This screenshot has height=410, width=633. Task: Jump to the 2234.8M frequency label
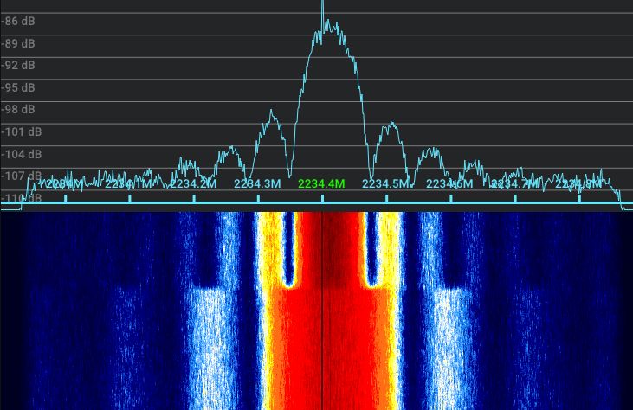(x=578, y=183)
